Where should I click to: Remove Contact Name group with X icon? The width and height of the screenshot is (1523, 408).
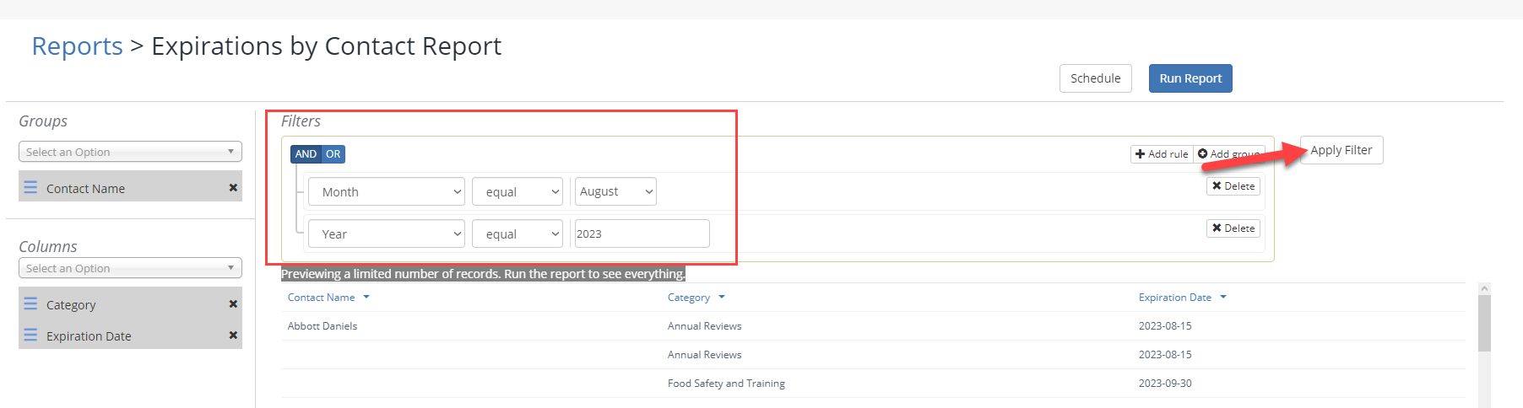(233, 188)
